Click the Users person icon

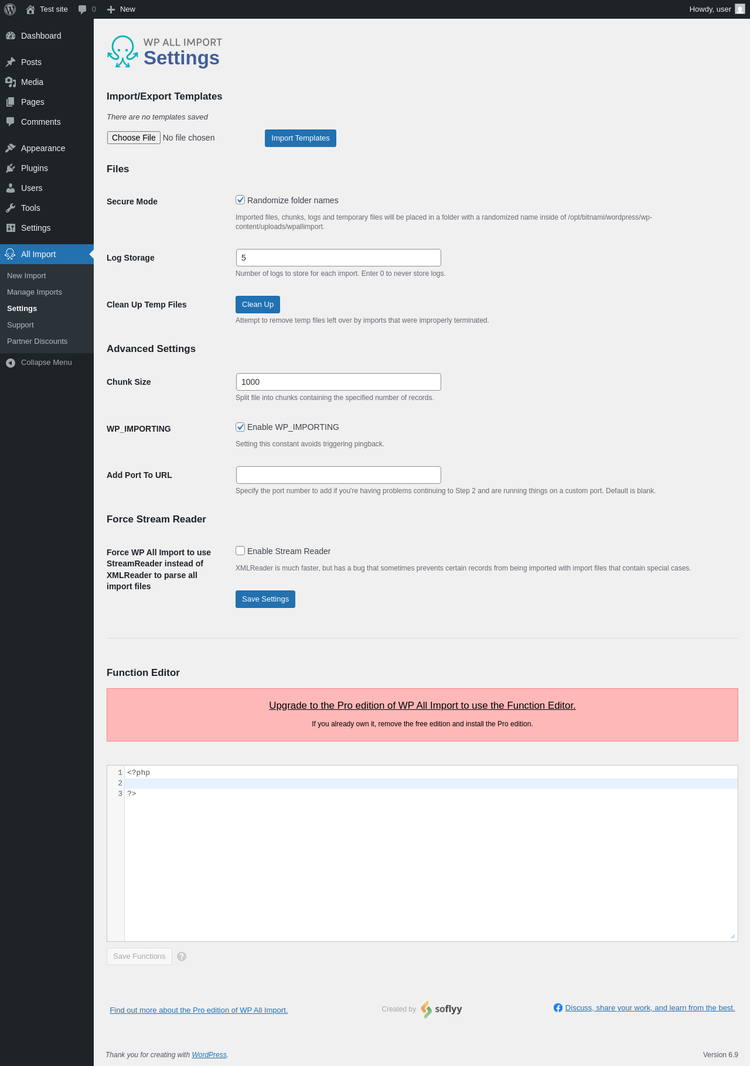[11, 188]
